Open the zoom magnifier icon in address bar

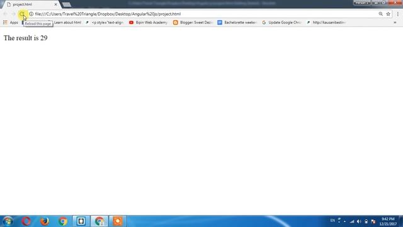[380, 14]
